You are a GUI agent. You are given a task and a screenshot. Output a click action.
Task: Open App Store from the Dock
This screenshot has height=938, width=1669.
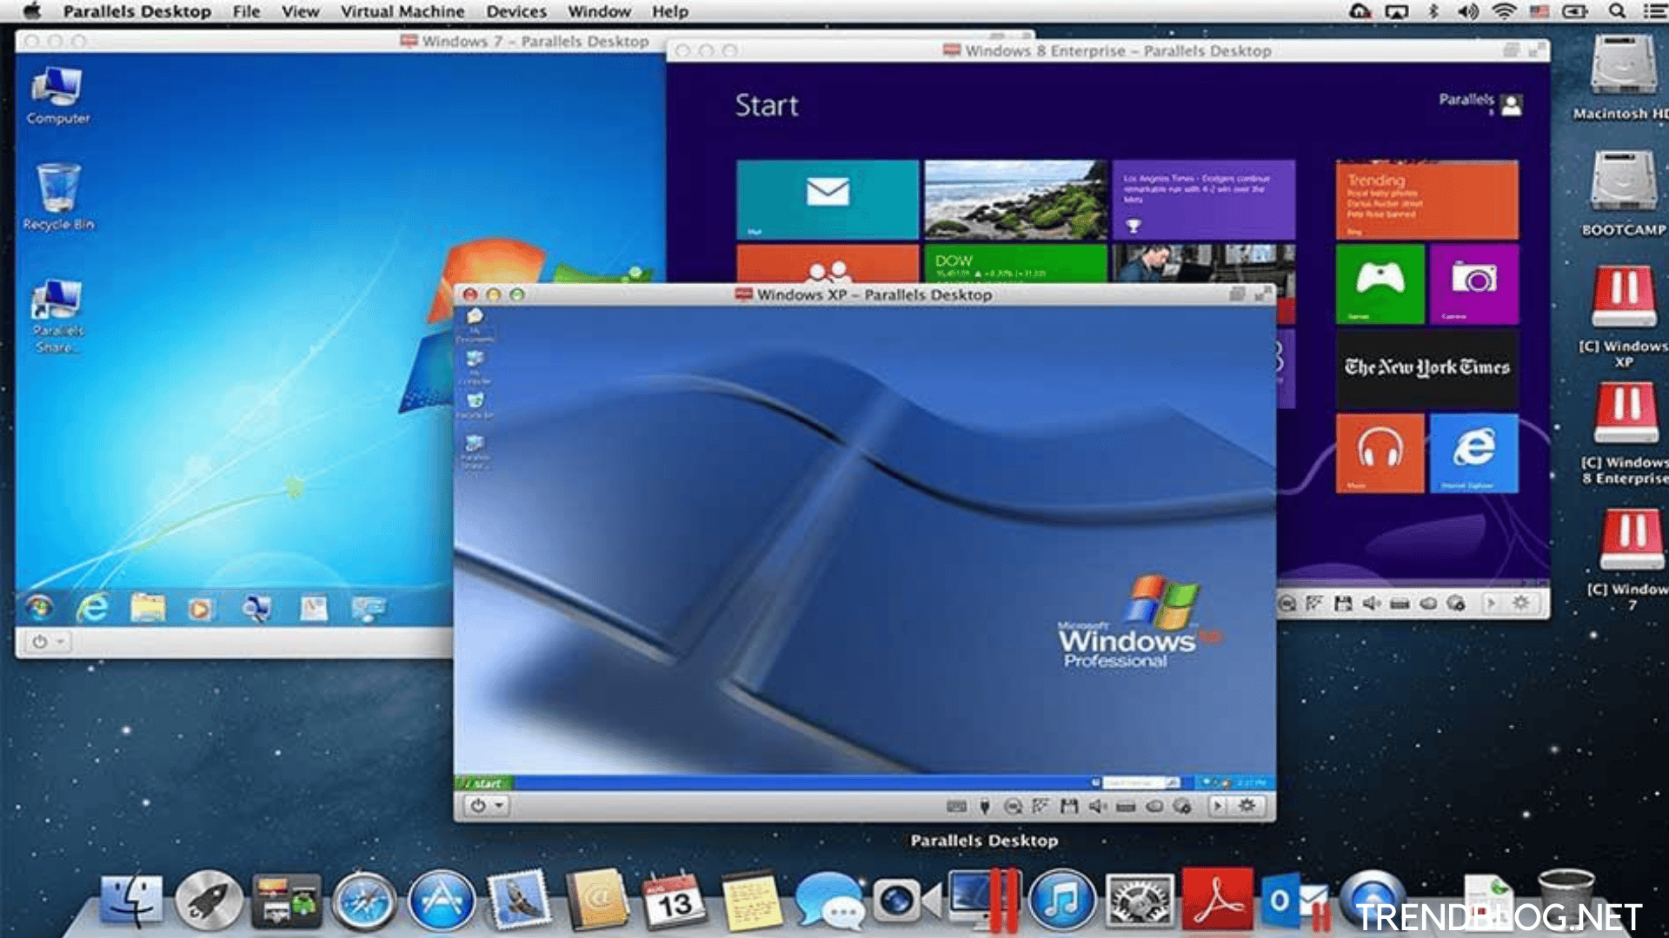click(442, 901)
